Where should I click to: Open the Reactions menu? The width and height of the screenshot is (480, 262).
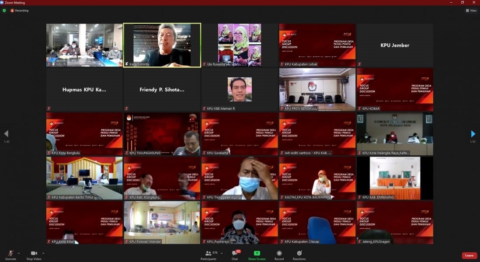pos(299,254)
